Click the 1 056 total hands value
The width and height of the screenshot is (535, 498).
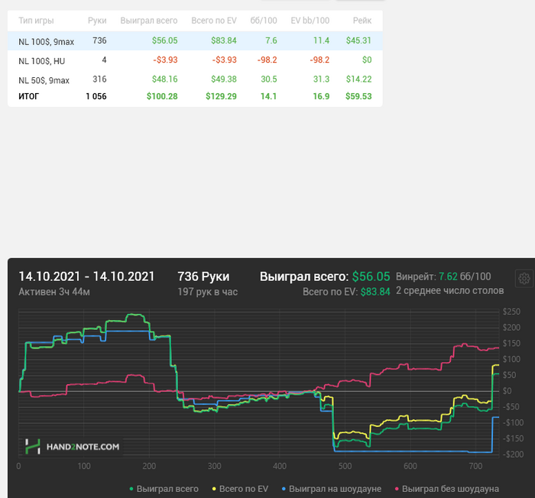(x=96, y=96)
